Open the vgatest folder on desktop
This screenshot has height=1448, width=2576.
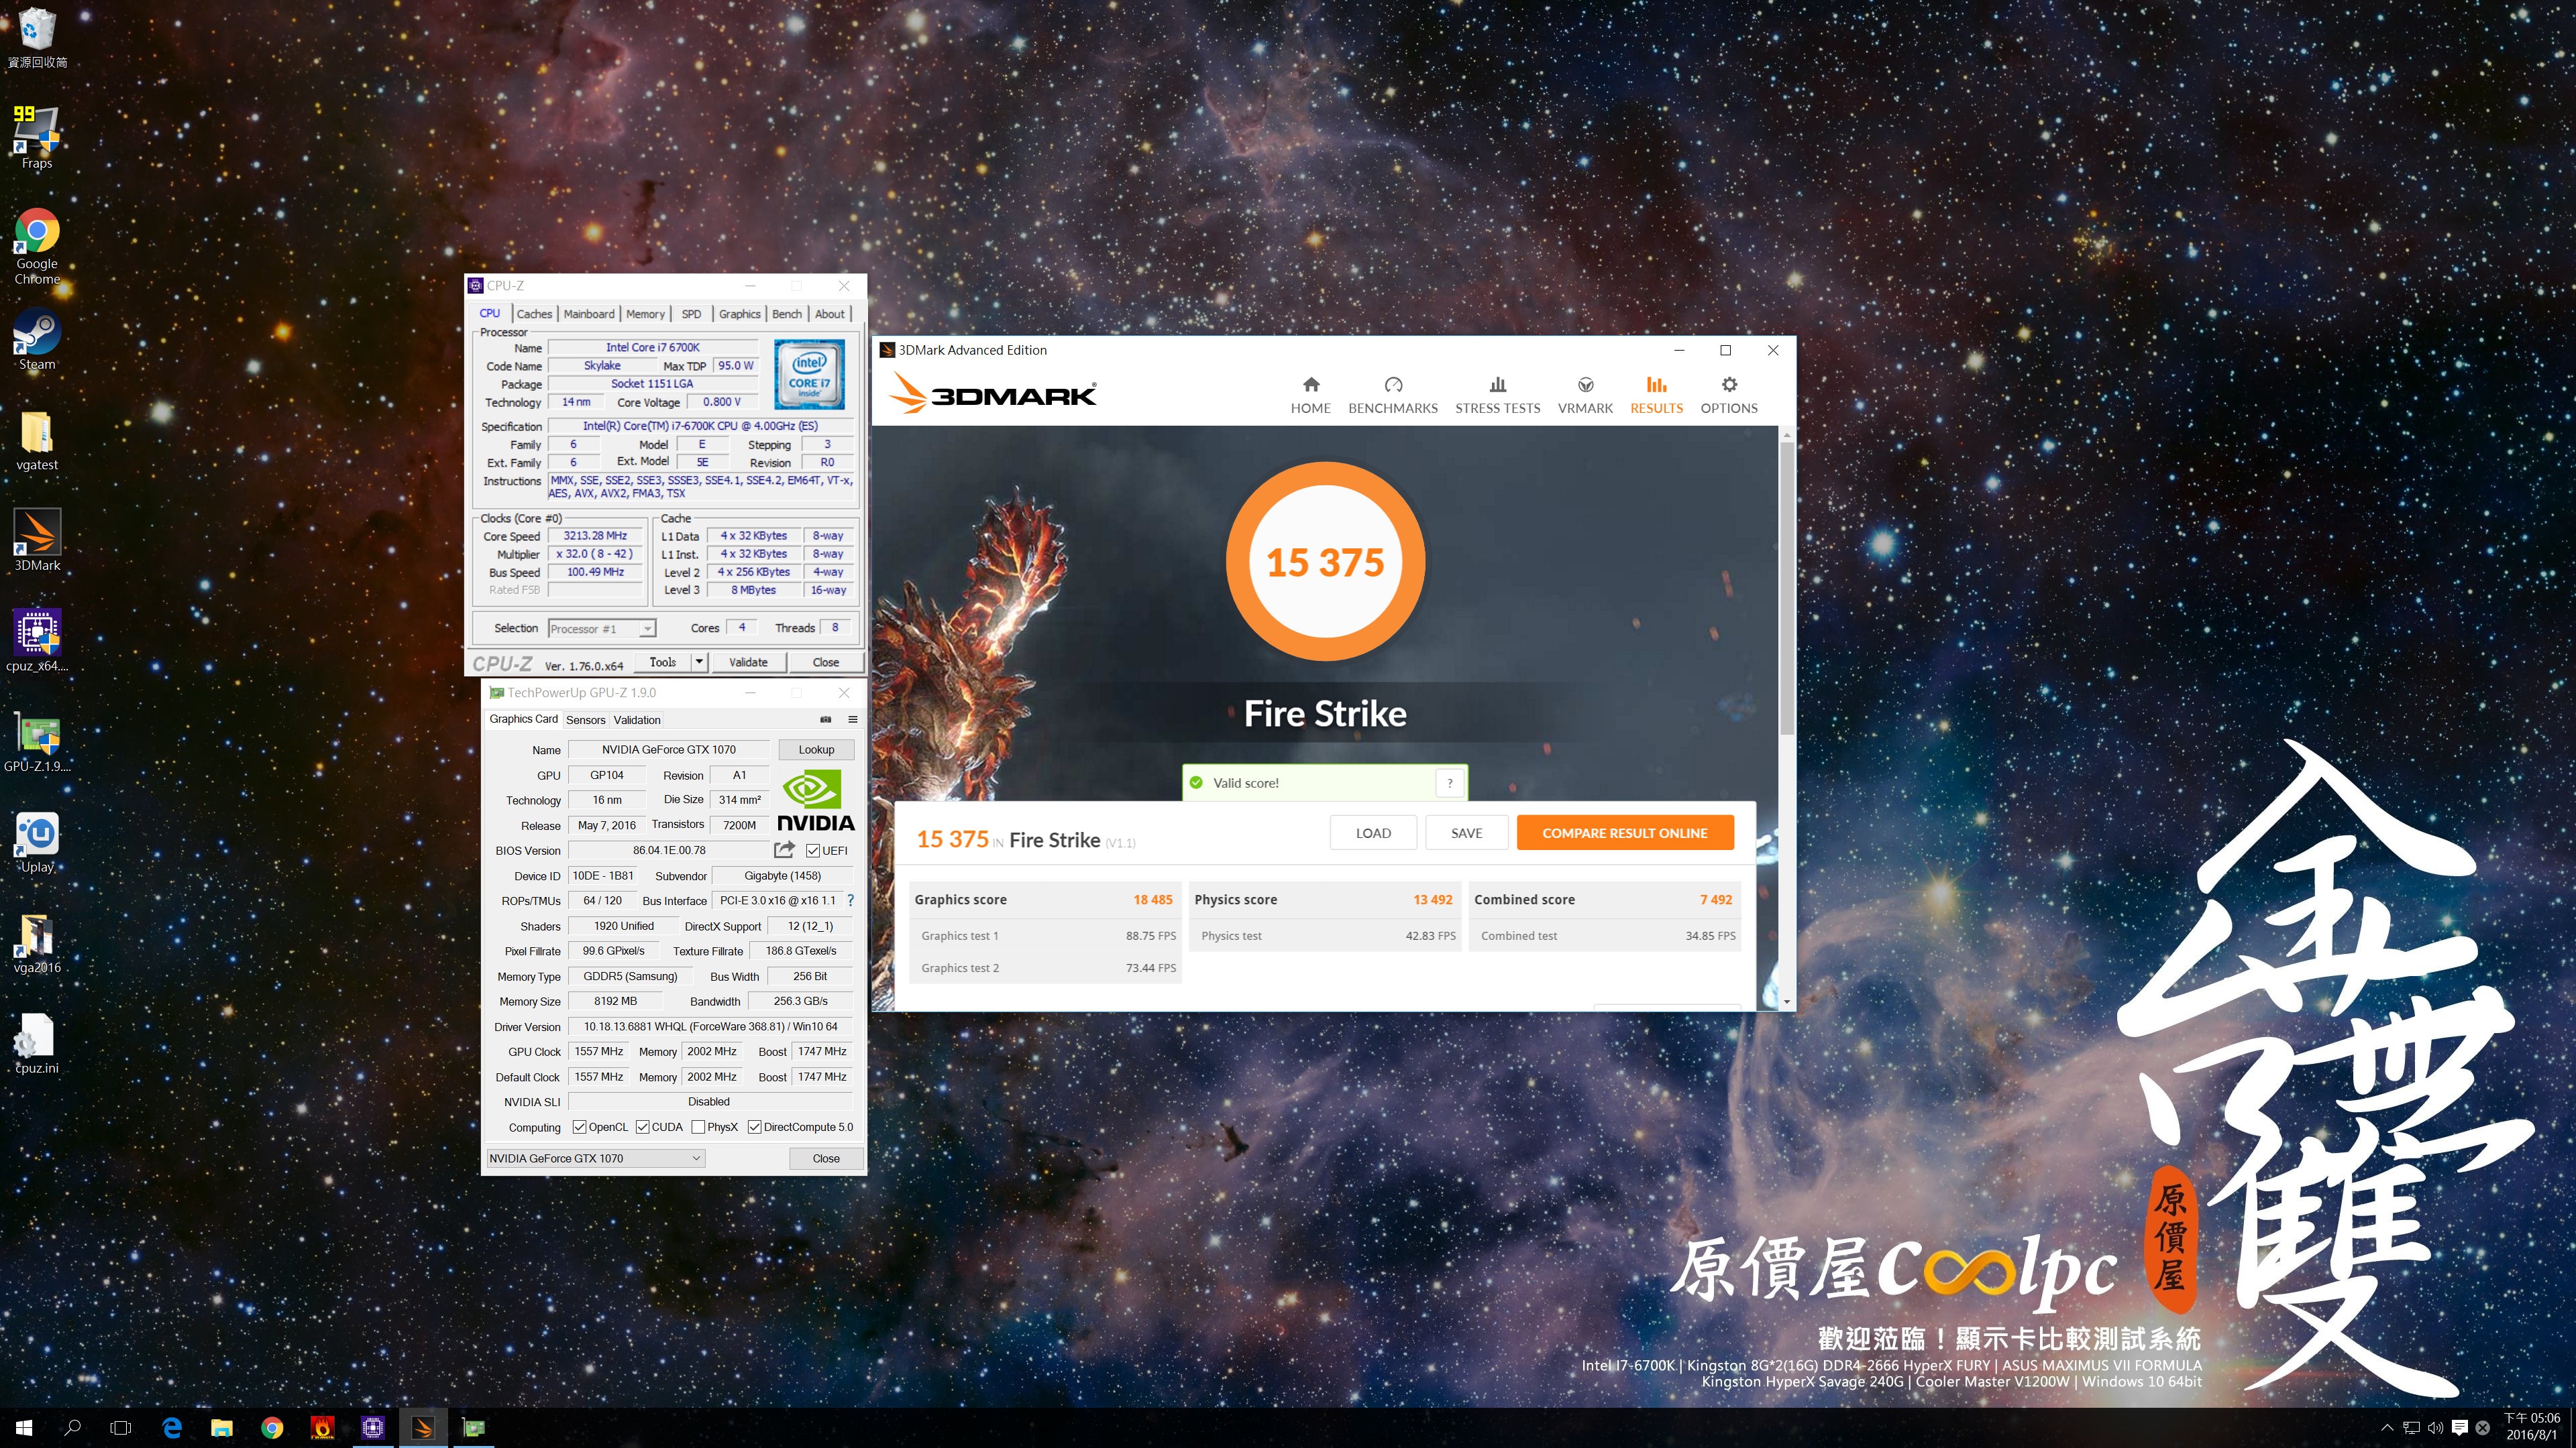(x=37, y=440)
